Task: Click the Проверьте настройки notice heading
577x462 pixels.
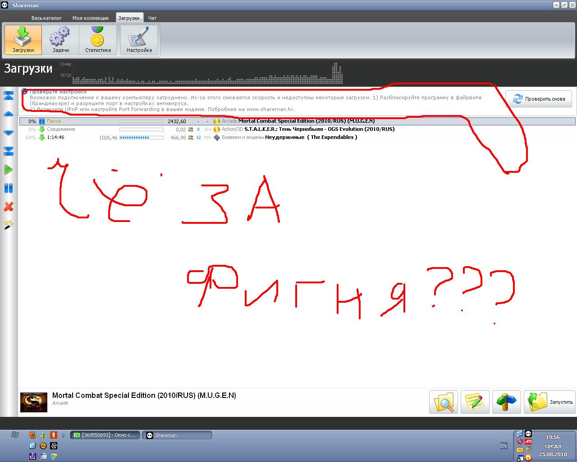Action: pos(58,92)
